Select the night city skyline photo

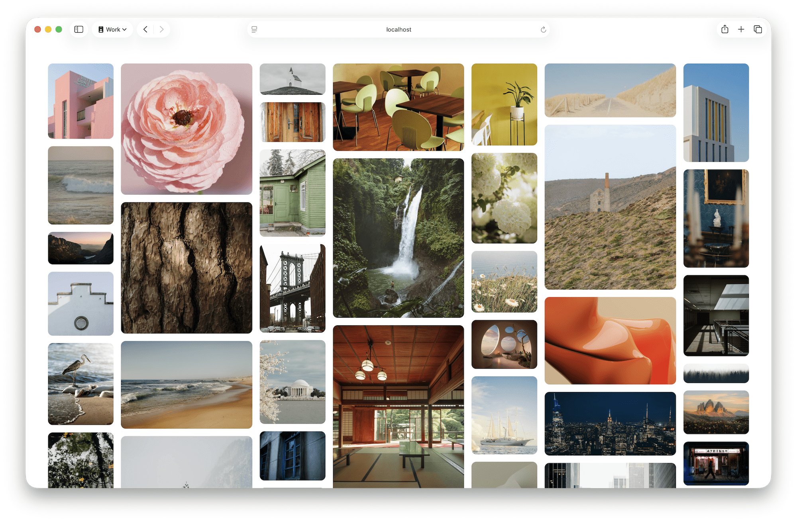610,423
